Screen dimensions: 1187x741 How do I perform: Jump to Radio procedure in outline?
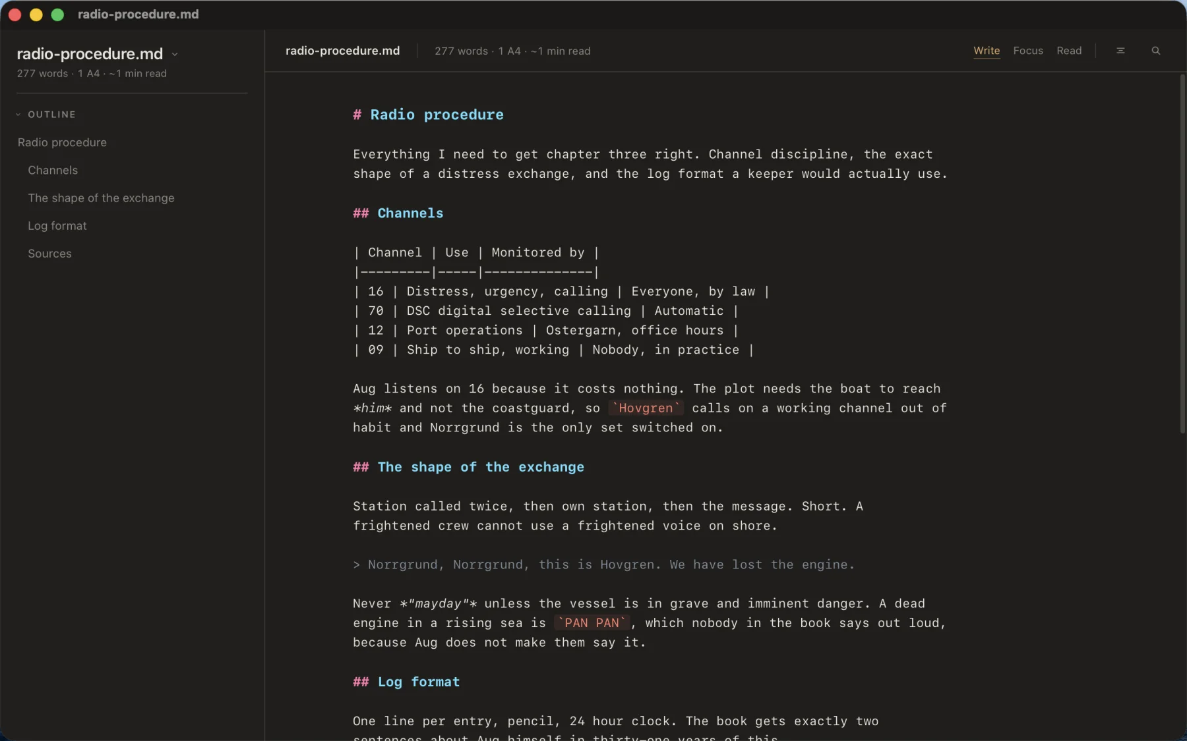[62, 142]
